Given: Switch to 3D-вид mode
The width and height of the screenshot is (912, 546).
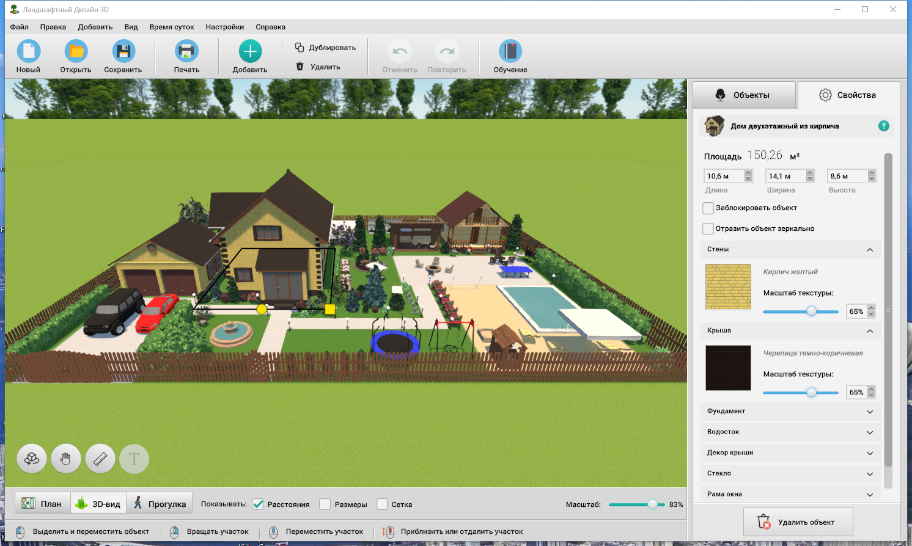Looking at the screenshot, I should click(x=98, y=503).
